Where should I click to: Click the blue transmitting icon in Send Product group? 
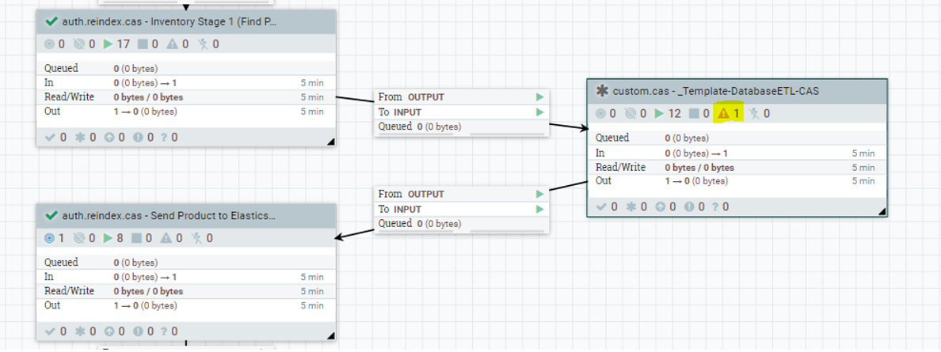(x=50, y=237)
